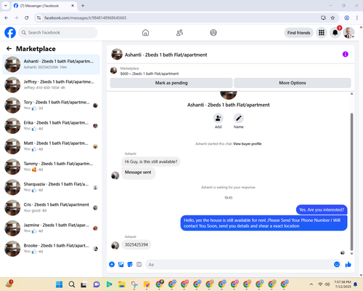The width and height of the screenshot is (363, 291).
Task: Go back with the Marketplace arrow
Action: 9,49
